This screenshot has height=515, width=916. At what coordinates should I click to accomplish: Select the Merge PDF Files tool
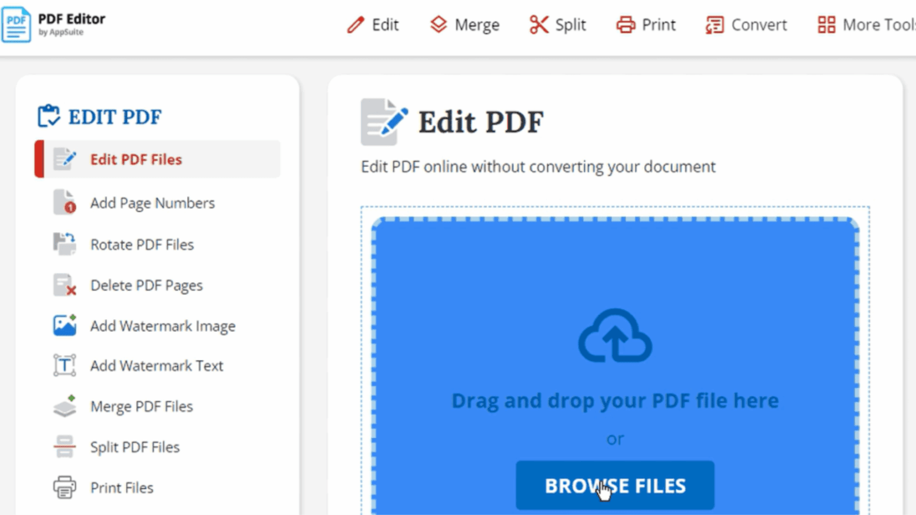[141, 406]
